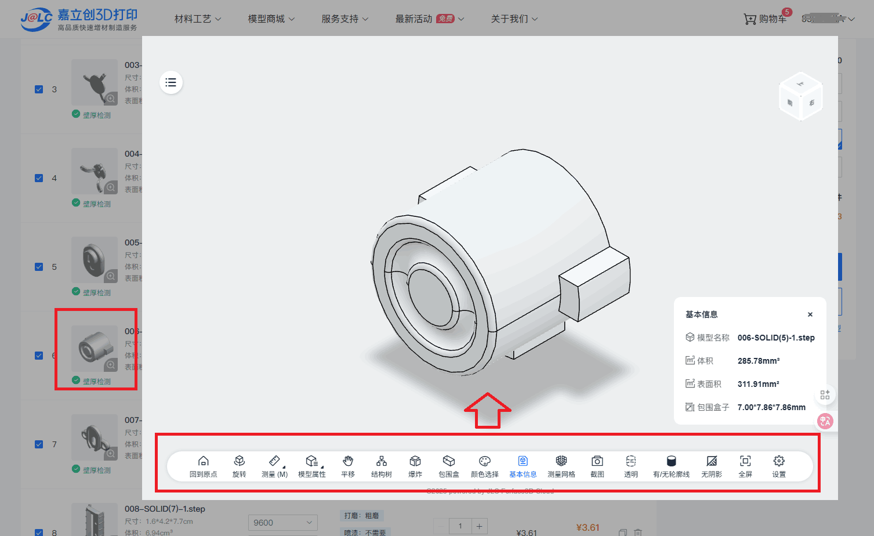Increase quantity with plus for row 8

click(480, 526)
